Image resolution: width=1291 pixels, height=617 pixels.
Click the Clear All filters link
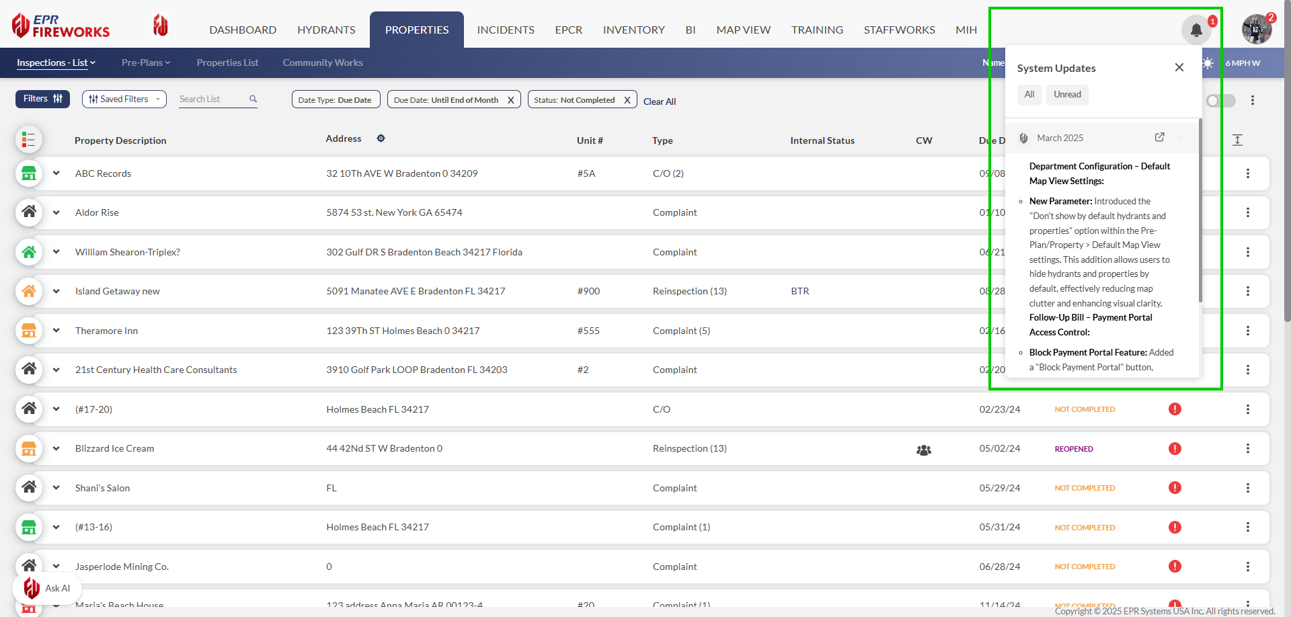click(659, 101)
